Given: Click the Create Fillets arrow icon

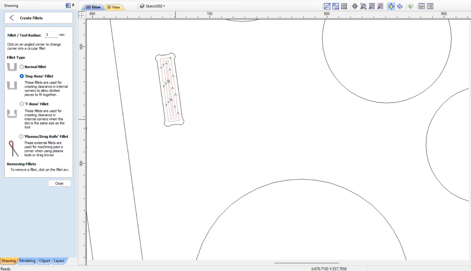Looking at the screenshot, I should click(x=12, y=18).
